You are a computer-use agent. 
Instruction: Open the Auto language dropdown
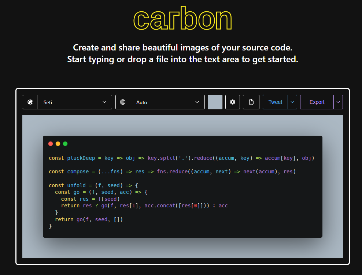(167, 102)
